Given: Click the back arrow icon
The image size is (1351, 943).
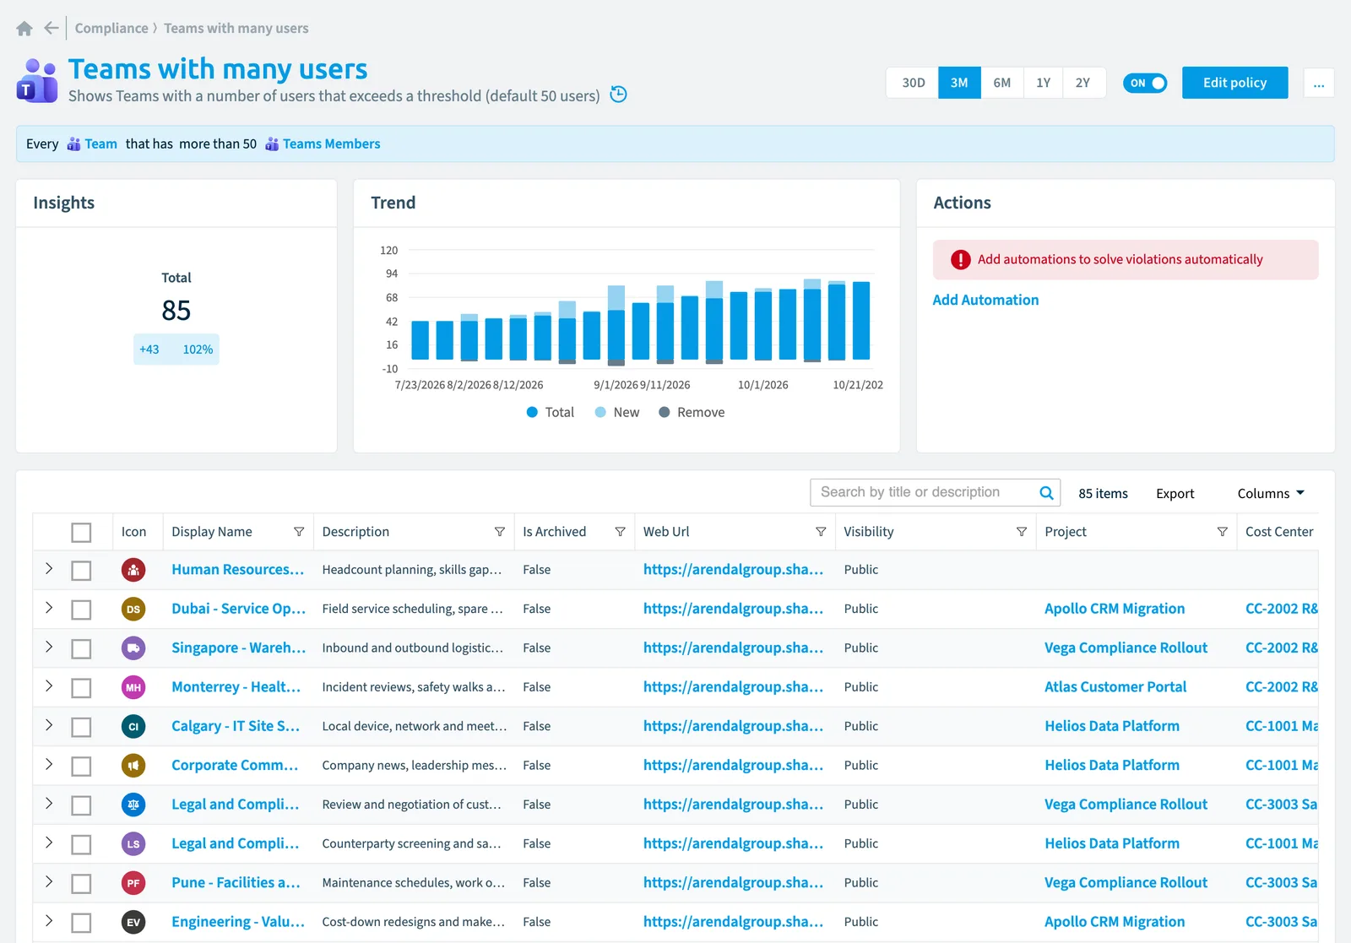Looking at the screenshot, I should click(52, 28).
